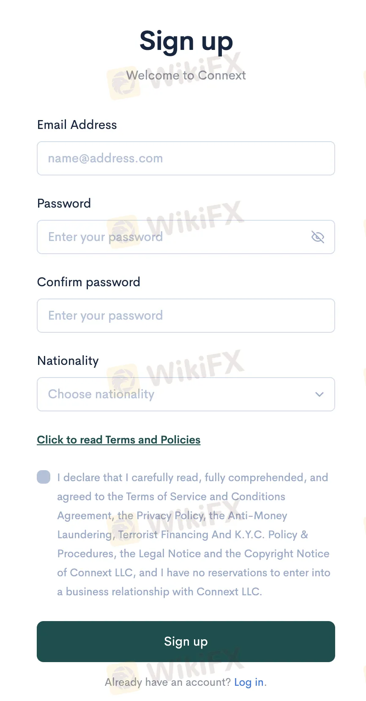Focus the Email Address input field
Image resolution: width=366 pixels, height=701 pixels.
click(186, 159)
